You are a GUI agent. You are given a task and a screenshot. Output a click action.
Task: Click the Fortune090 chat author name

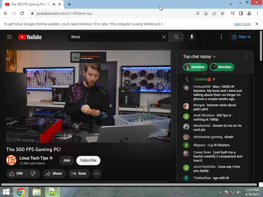tap(202, 87)
